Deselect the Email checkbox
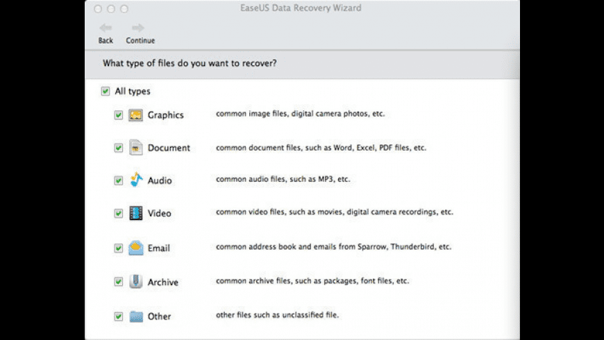 pos(118,248)
